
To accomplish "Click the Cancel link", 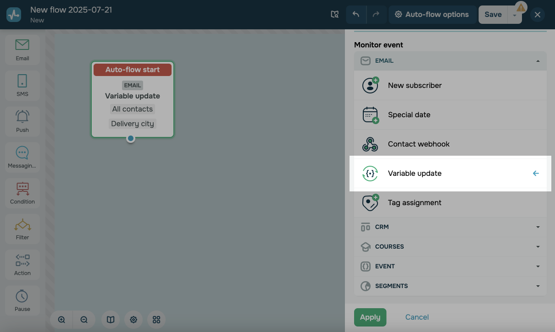I will (x=416, y=317).
